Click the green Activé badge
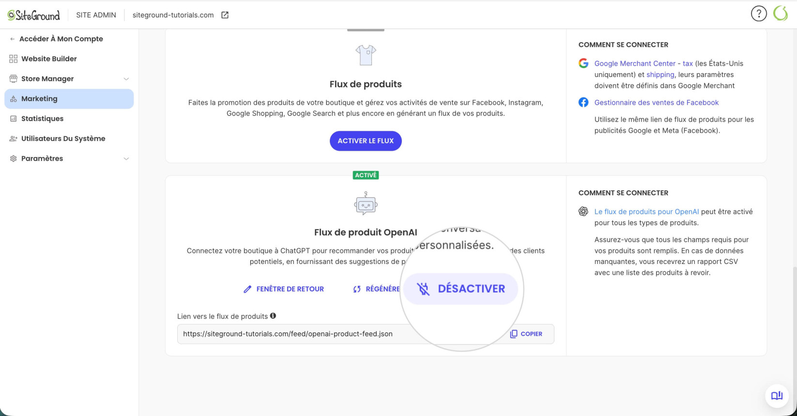797x416 pixels. coord(366,175)
